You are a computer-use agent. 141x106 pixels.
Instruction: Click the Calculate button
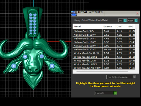point(105,93)
